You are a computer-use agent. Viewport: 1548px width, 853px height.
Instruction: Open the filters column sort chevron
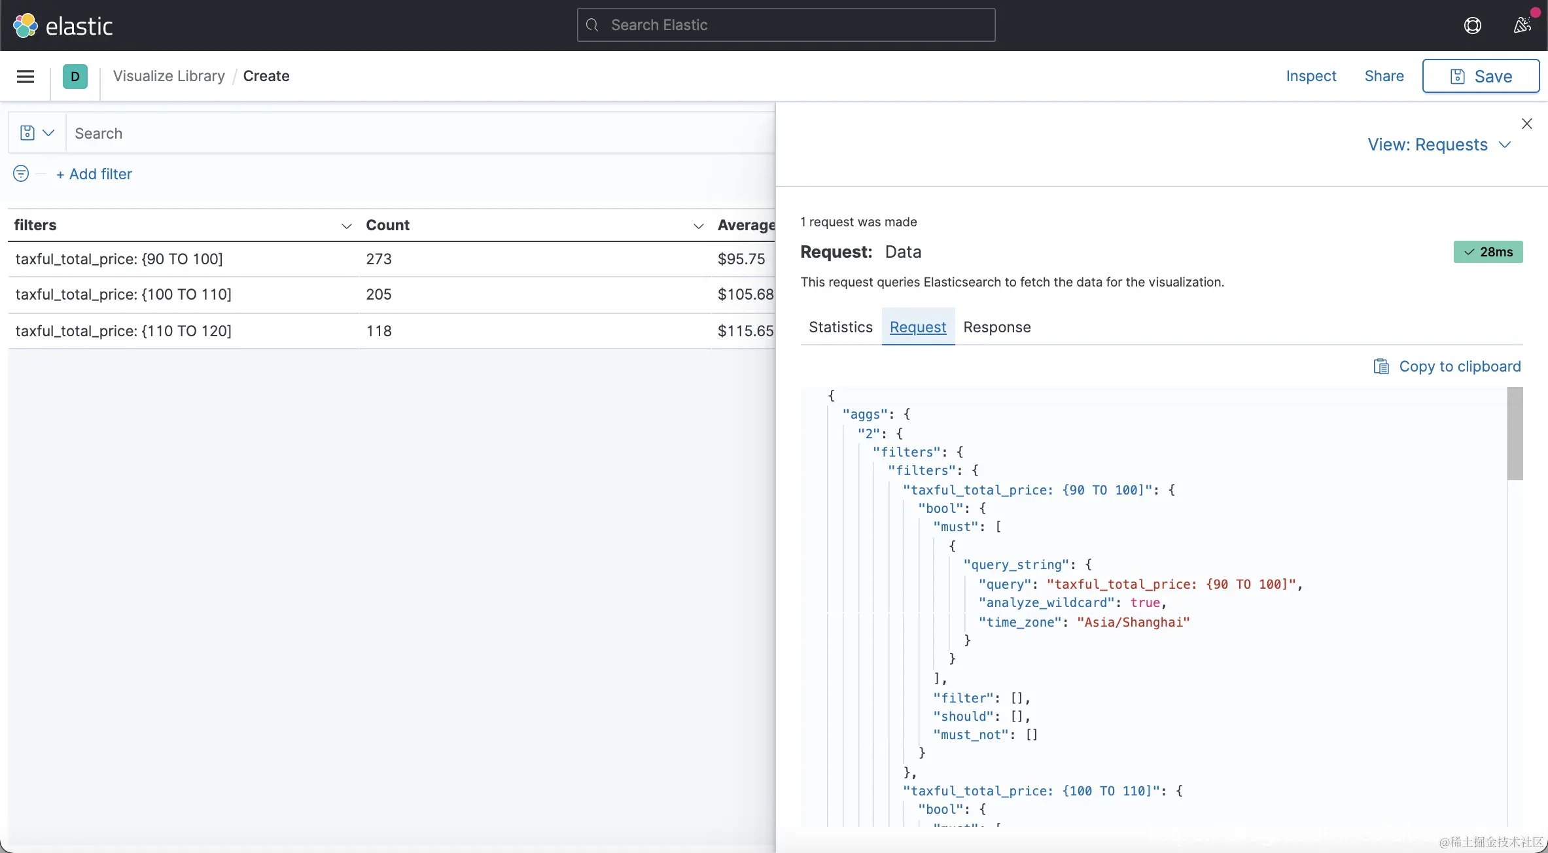(347, 226)
